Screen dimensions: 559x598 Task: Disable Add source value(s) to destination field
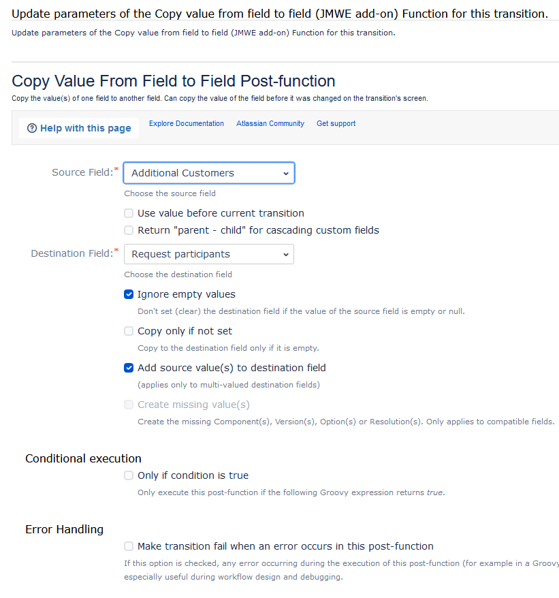coord(129,368)
